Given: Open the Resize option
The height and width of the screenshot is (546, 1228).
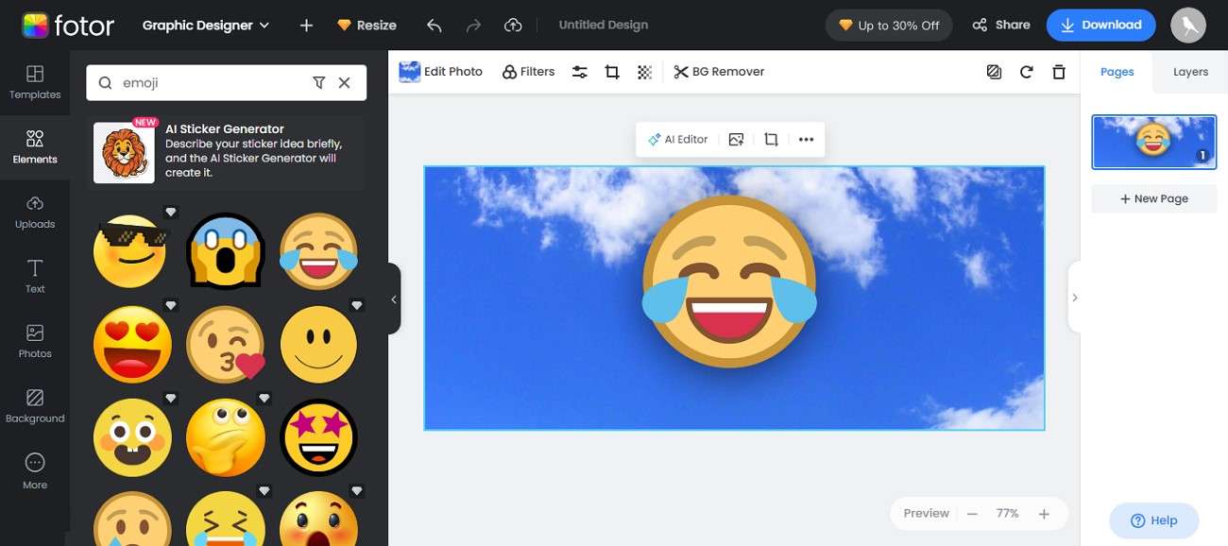Looking at the screenshot, I should point(367,26).
